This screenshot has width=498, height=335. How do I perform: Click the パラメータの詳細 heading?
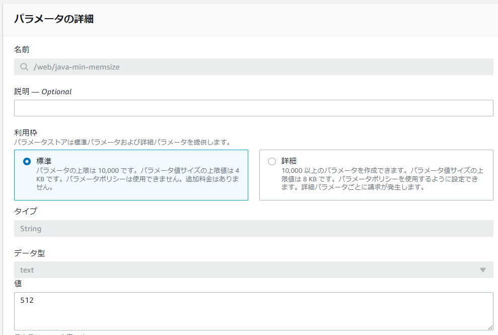pos(54,19)
